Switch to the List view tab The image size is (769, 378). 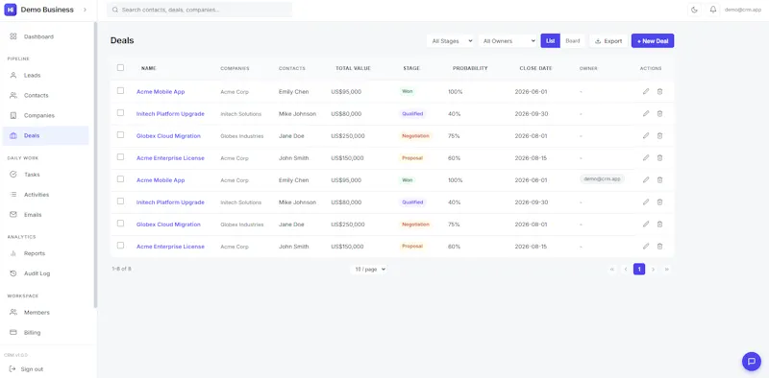(x=550, y=41)
